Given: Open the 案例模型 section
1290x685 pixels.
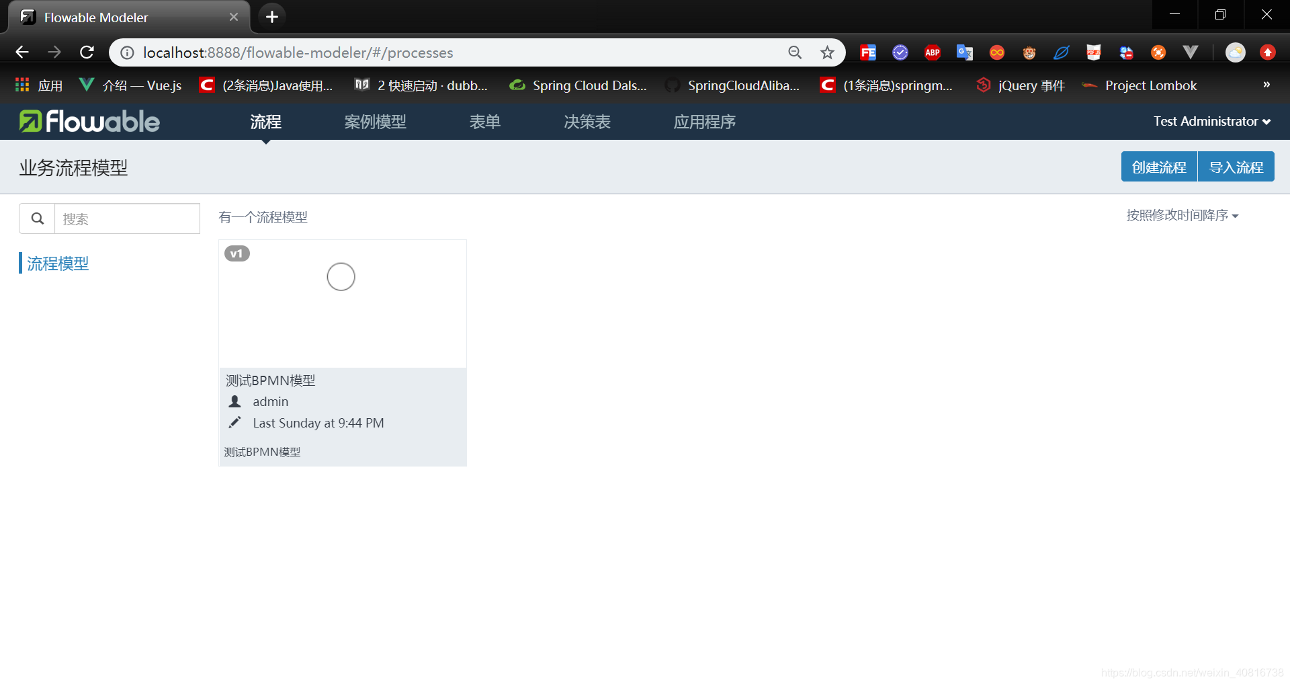Looking at the screenshot, I should (x=375, y=122).
